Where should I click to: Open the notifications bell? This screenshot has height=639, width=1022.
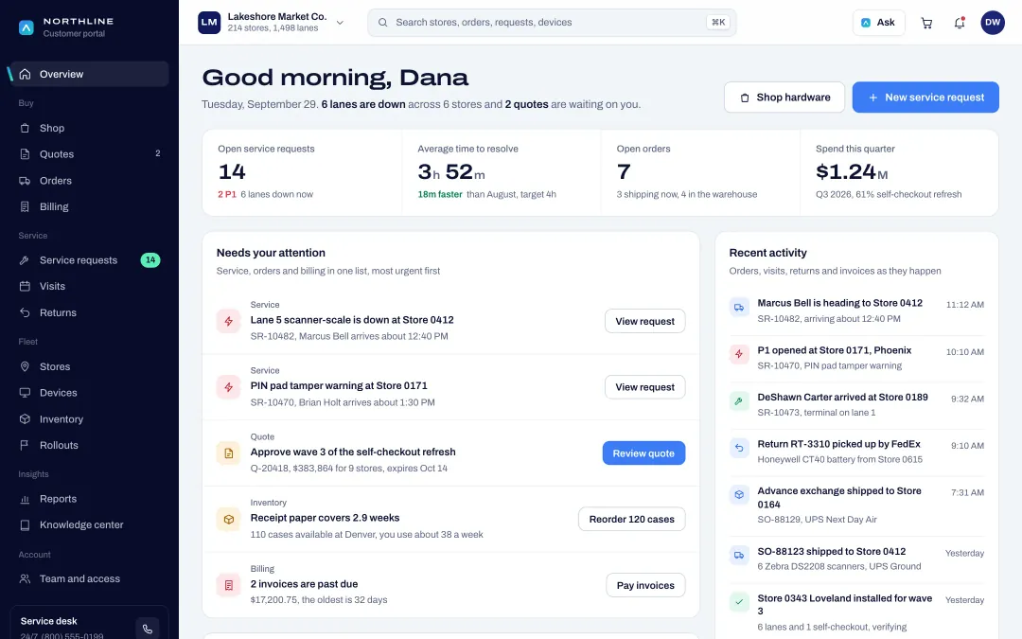click(x=960, y=23)
